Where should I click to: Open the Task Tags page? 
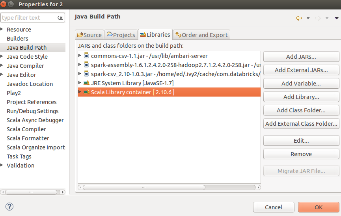click(x=19, y=156)
